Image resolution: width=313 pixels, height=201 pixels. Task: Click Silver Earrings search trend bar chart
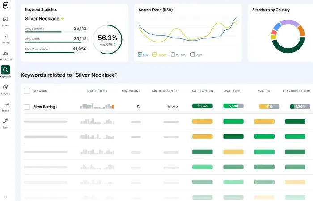point(97,106)
